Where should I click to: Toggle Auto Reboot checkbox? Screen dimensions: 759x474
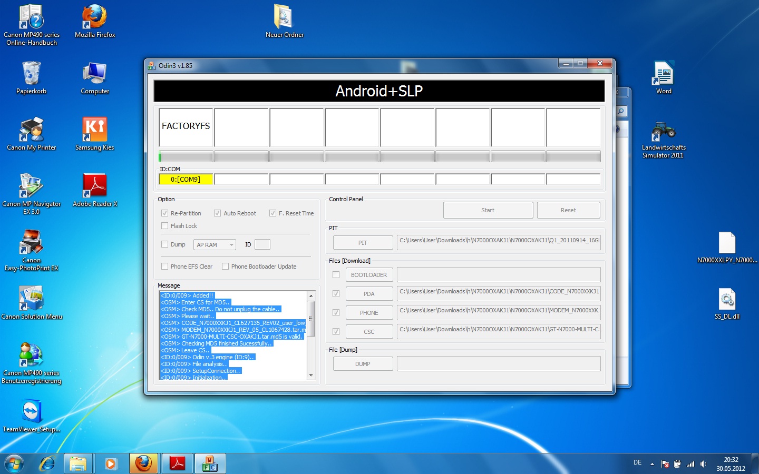pyautogui.click(x=217, y=213)
